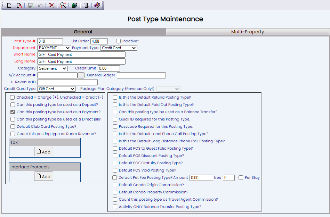Open the magnifying glass search icon
Screen dimensions: 330x217
pyautogui.click(x=63, y=5)
